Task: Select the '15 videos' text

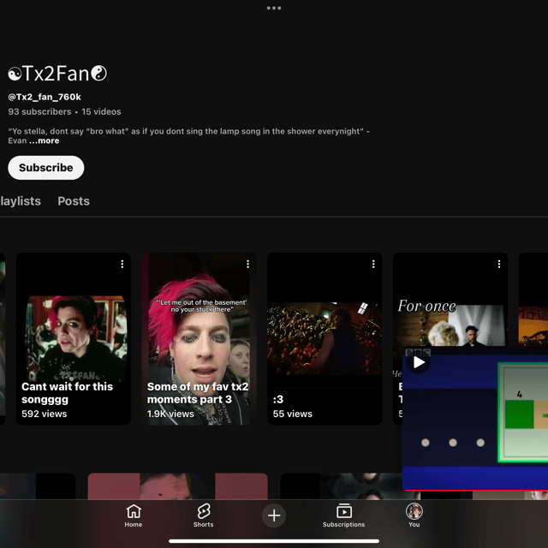Action: click(x=101, y=111)
